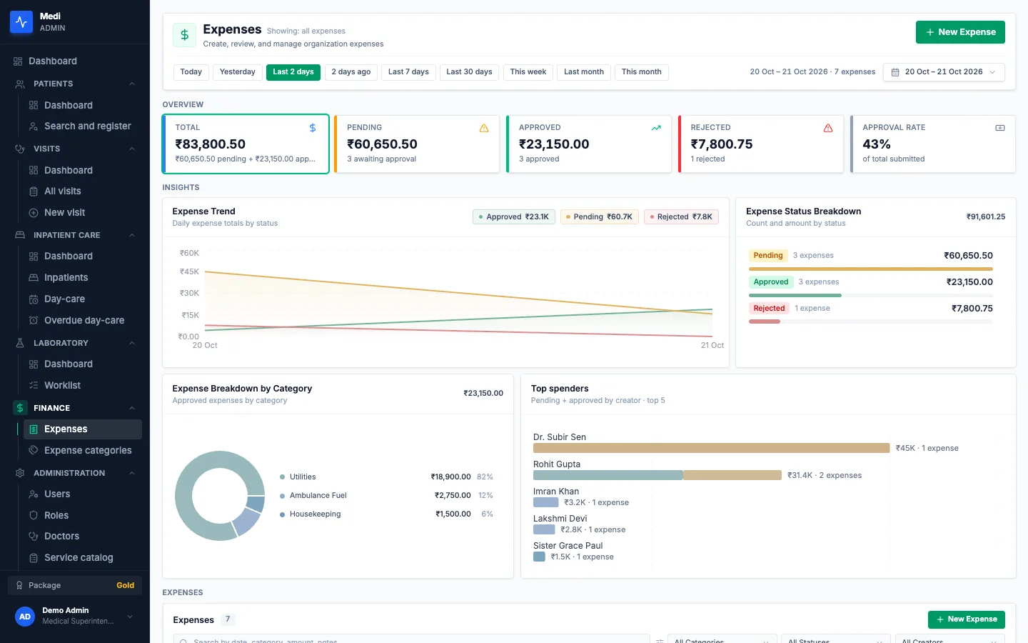Collapse the Finance section chevron
This screenshot has width=1028, height=643.
tap(132, 409)
